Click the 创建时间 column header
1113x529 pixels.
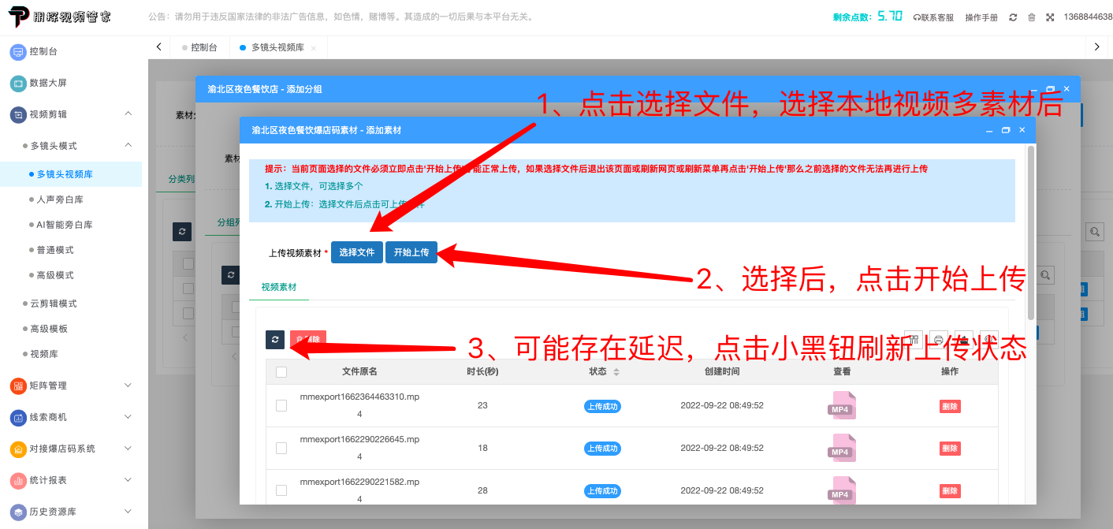pyautogui.click(x=722, y=371)
